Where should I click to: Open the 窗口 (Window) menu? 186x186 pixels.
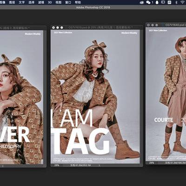coord(68,2)
